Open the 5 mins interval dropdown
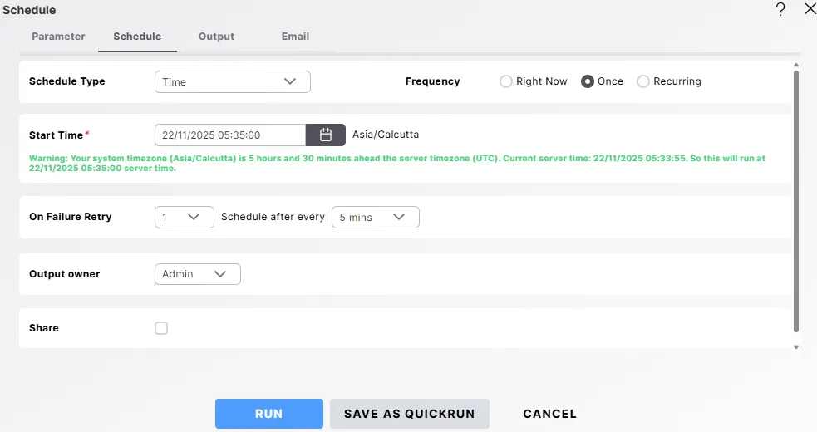817x432 pixels. coord(376,218)
